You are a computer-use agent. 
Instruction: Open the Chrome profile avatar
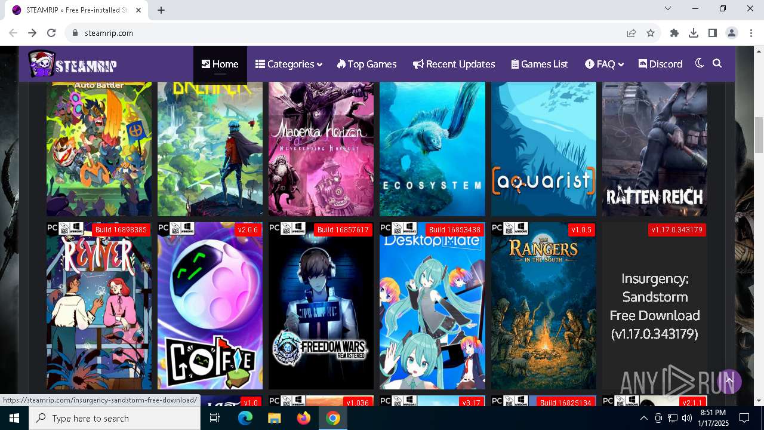pyautogui.click(x=732, y=33)
